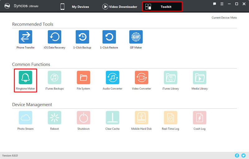
Task: Open Ringtone Maker
Action: pyautogui.click(x=26, y=78)
